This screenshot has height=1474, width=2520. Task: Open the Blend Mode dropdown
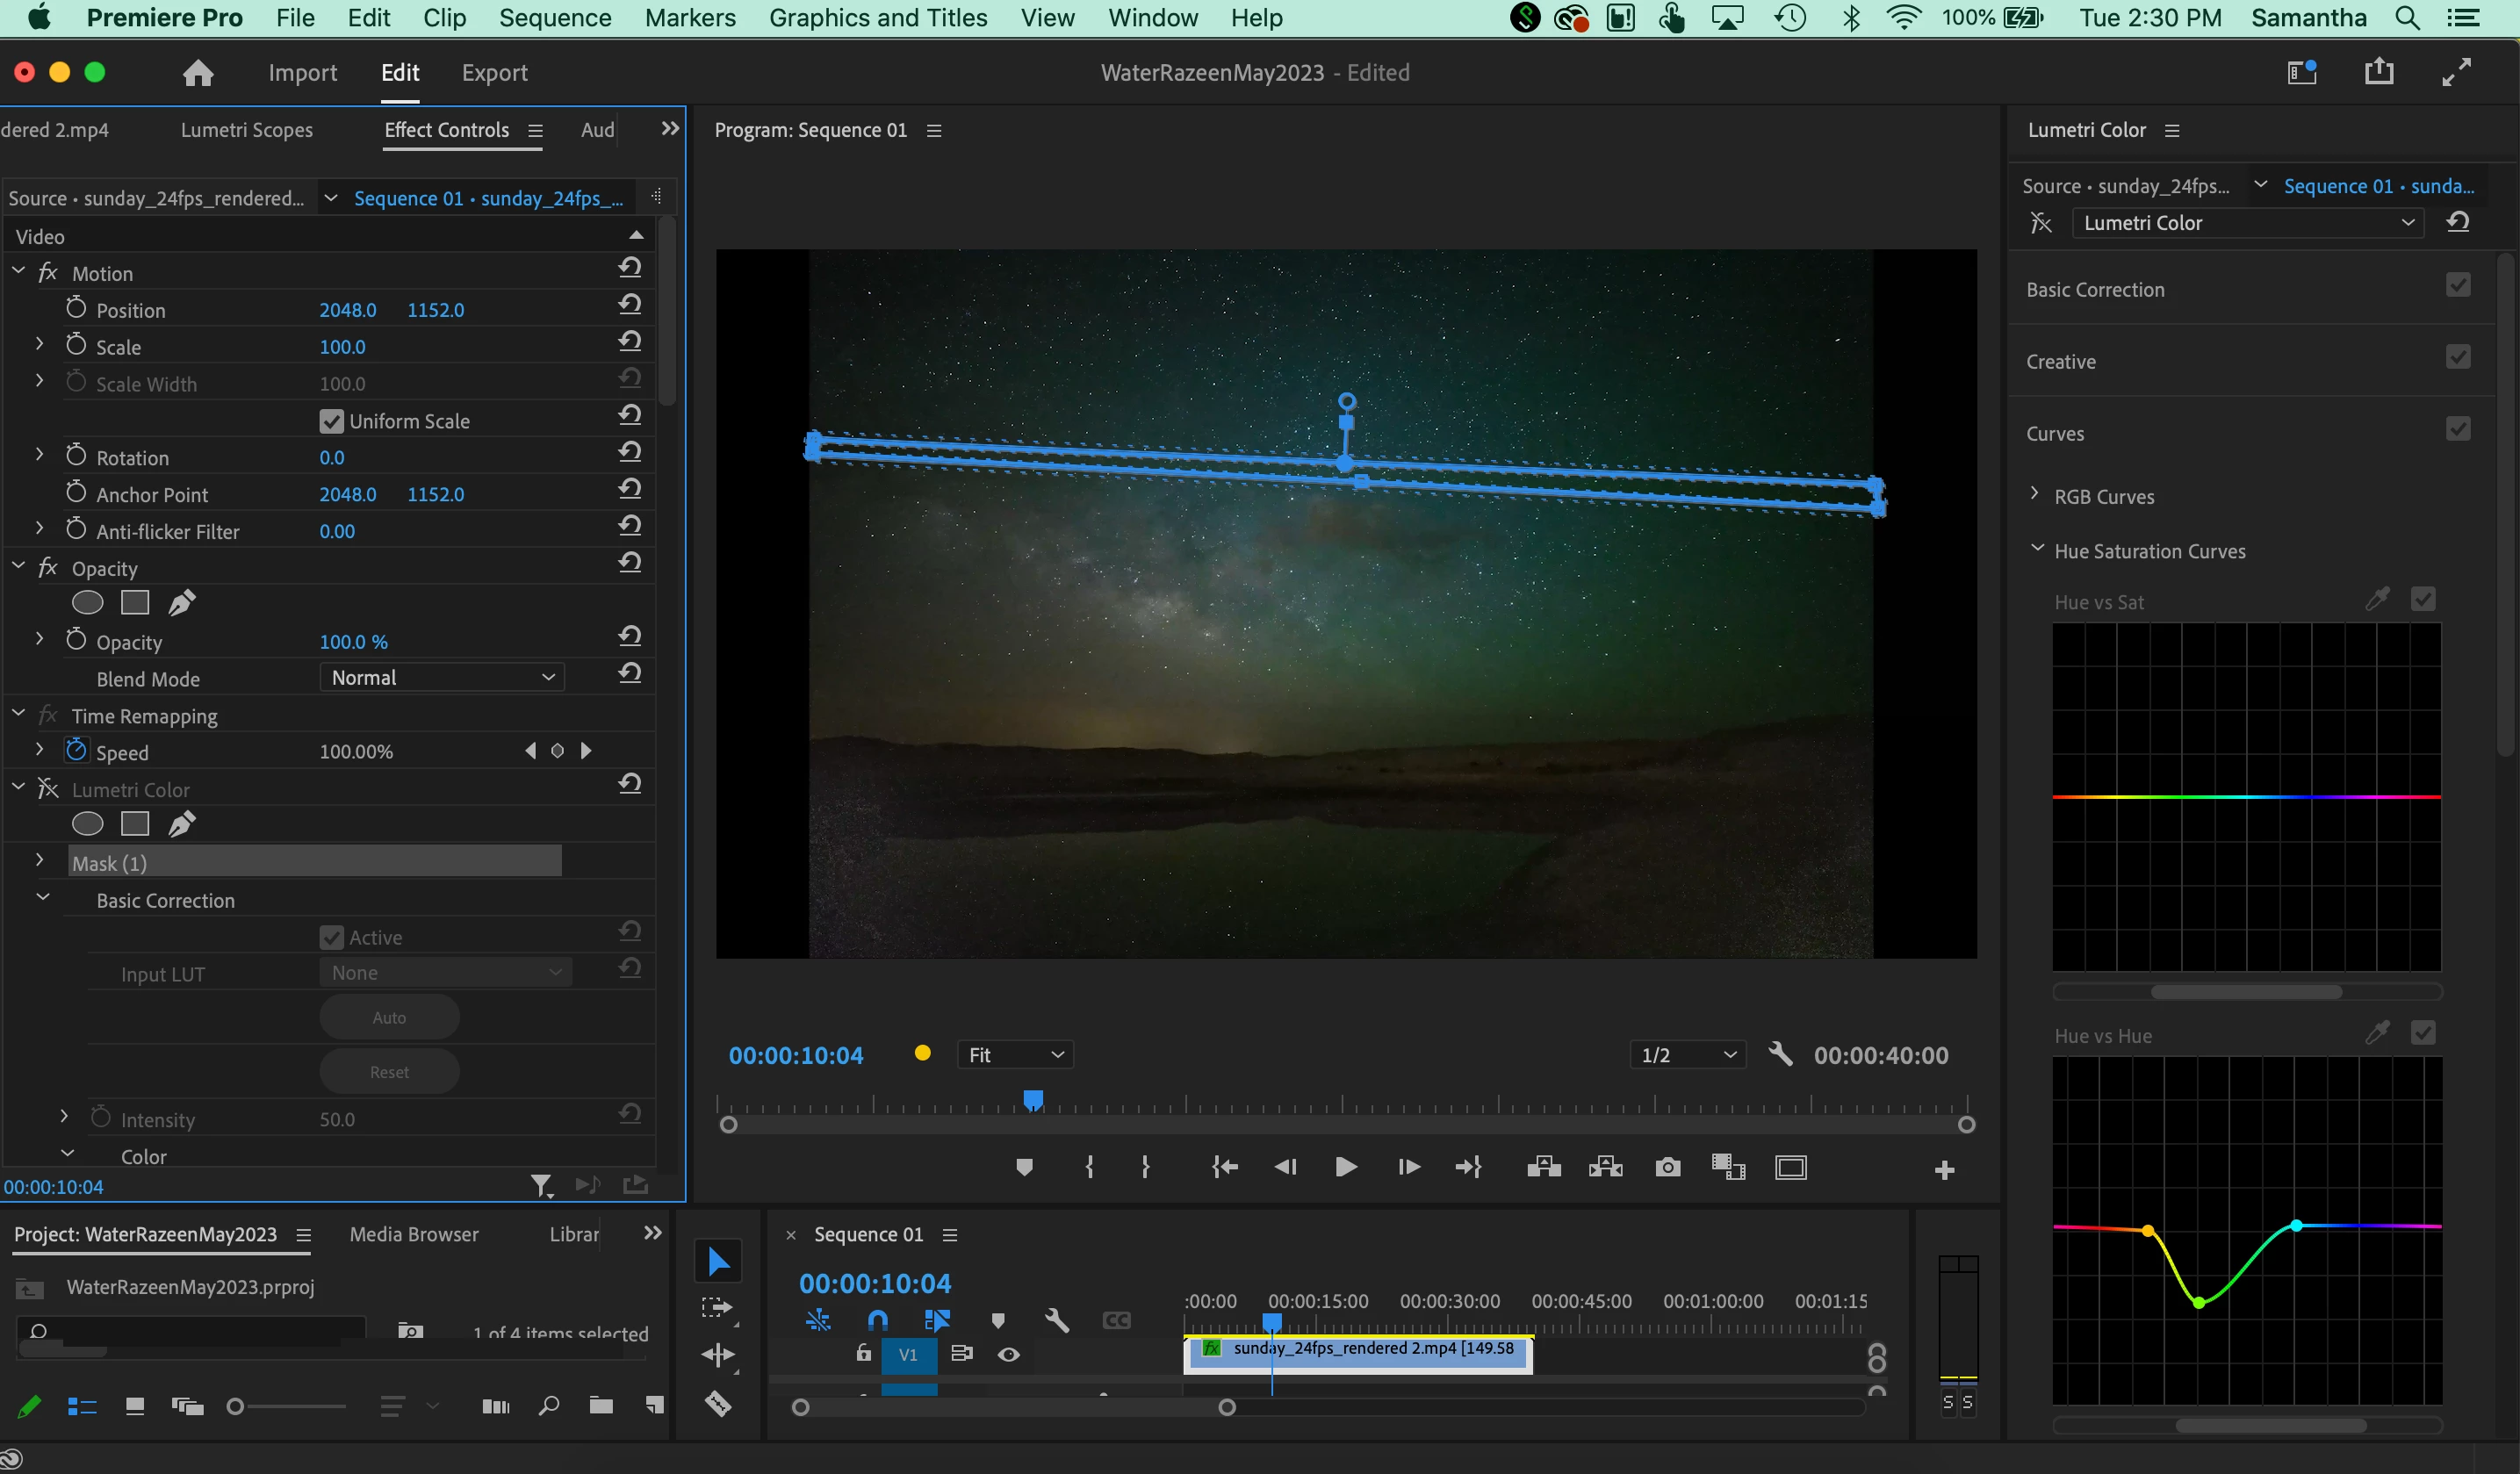pyautogui.click(x=442, y=678)
